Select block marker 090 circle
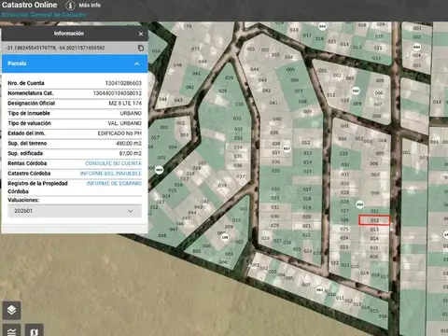Screen dimensions: 448x336 pos(356,91)
